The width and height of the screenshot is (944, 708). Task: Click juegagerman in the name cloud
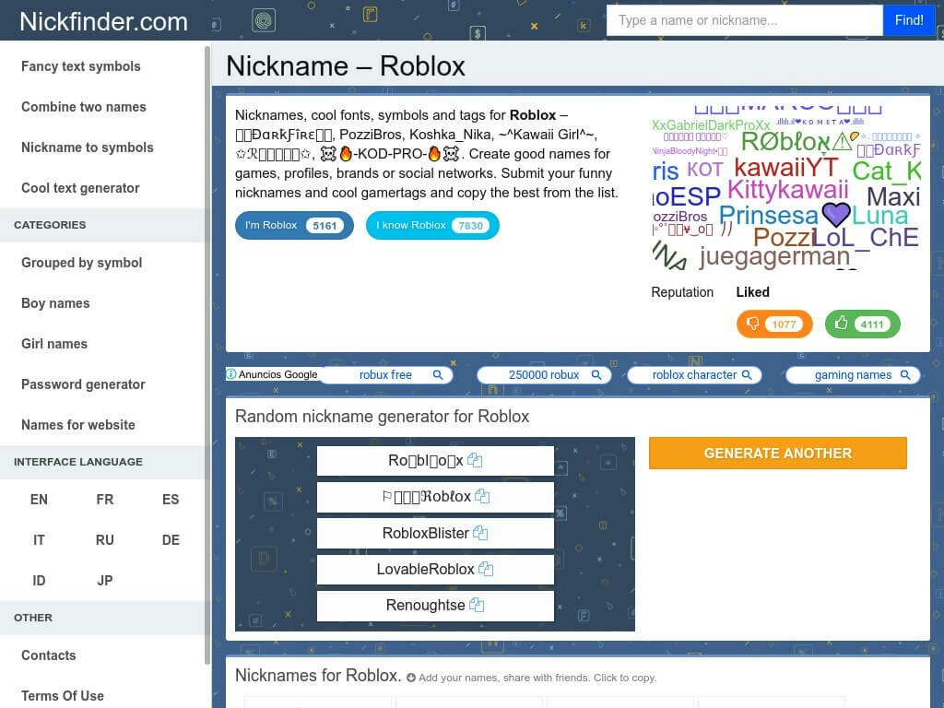pos(774,257)
